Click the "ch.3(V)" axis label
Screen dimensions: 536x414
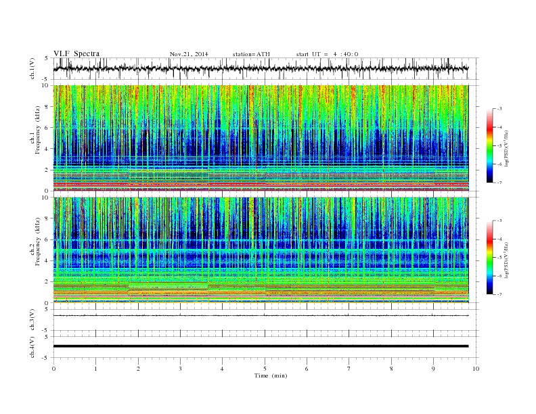(32, 320)
